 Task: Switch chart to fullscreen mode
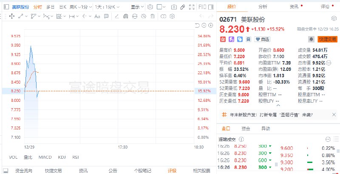(x=192, y=7)
